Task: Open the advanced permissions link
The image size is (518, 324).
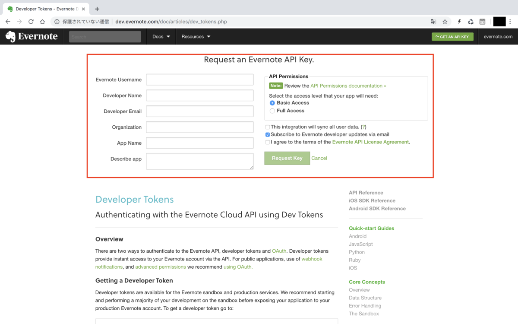Action: click(x=161, y=267)
